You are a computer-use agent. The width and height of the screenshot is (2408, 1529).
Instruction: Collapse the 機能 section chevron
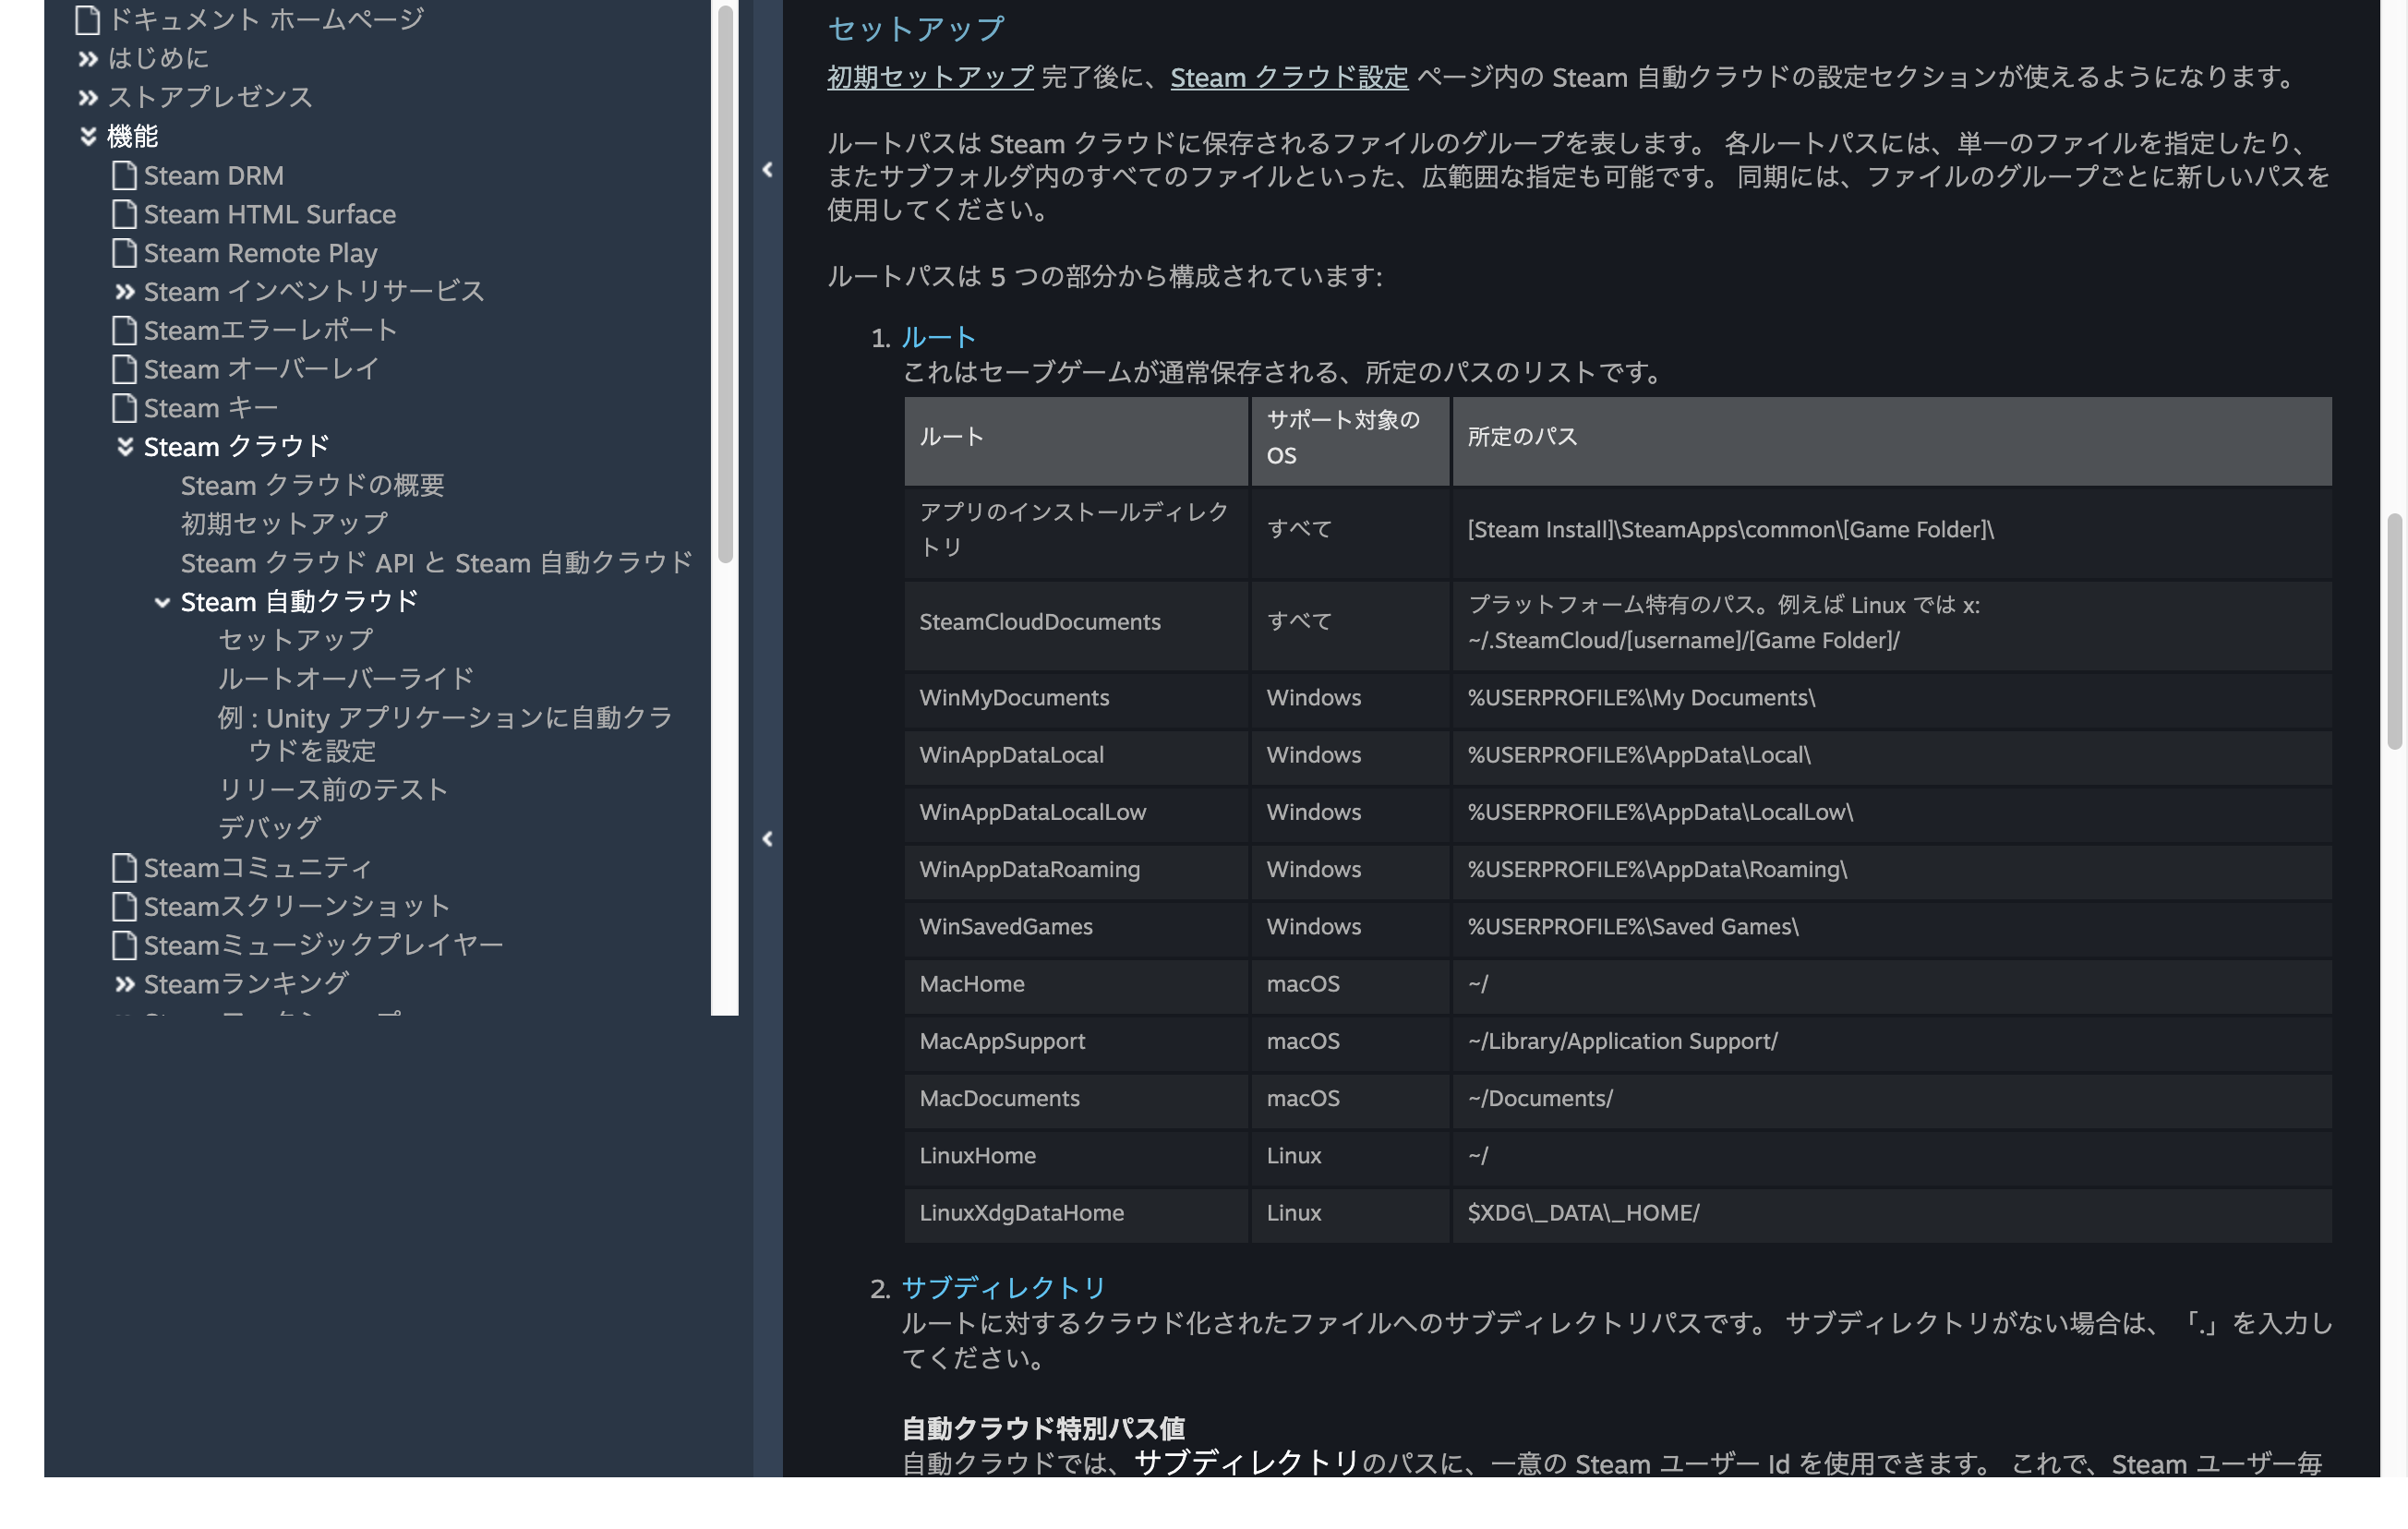click(88, 137)
